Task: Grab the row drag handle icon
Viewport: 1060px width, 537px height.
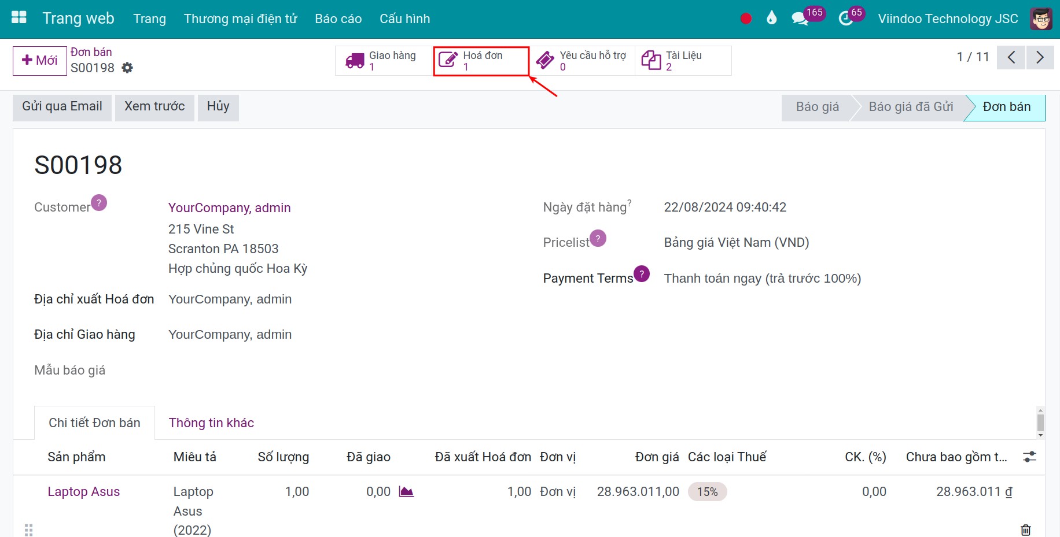Action: pyautogui.click(x=28, y=529)
